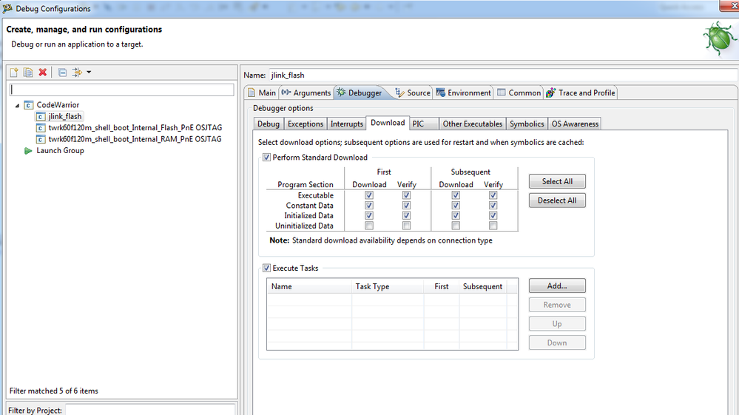Toggle Execute Tasks checkbox
This screenshot has width=739, height=415.
267,268
